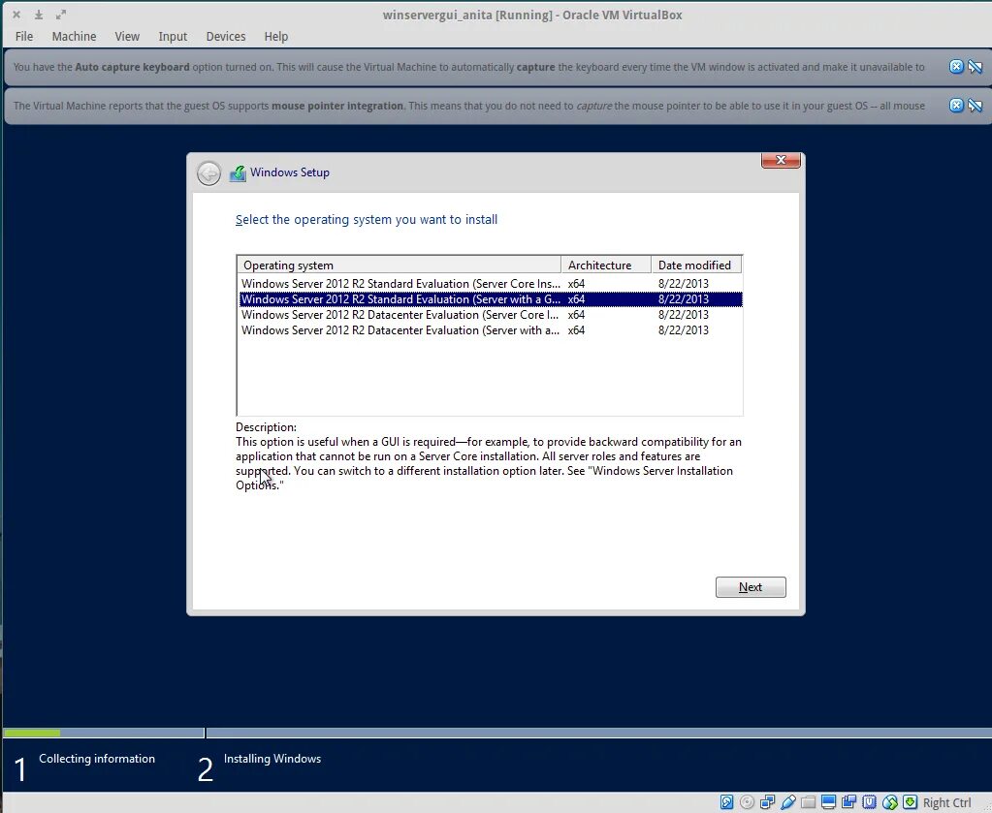The height and width of the screenshot is (813, 992).
Task: Click the VirtualBox window fullscreen expand icon
Action: tap(61, 15)
